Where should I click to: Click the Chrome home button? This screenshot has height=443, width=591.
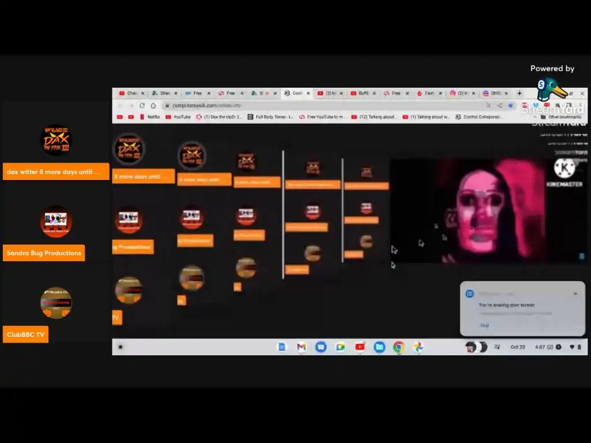tap(153, 106)
